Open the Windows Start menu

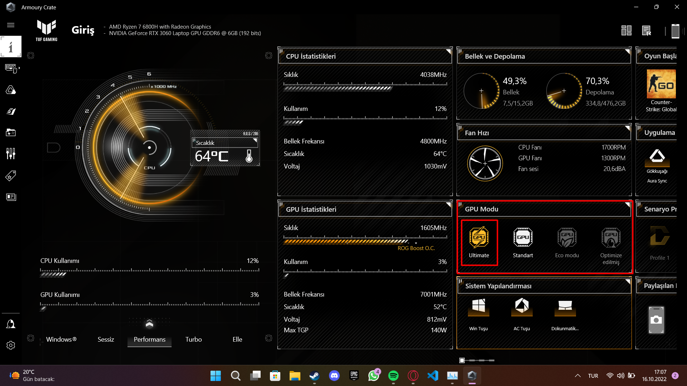[216, 376]
